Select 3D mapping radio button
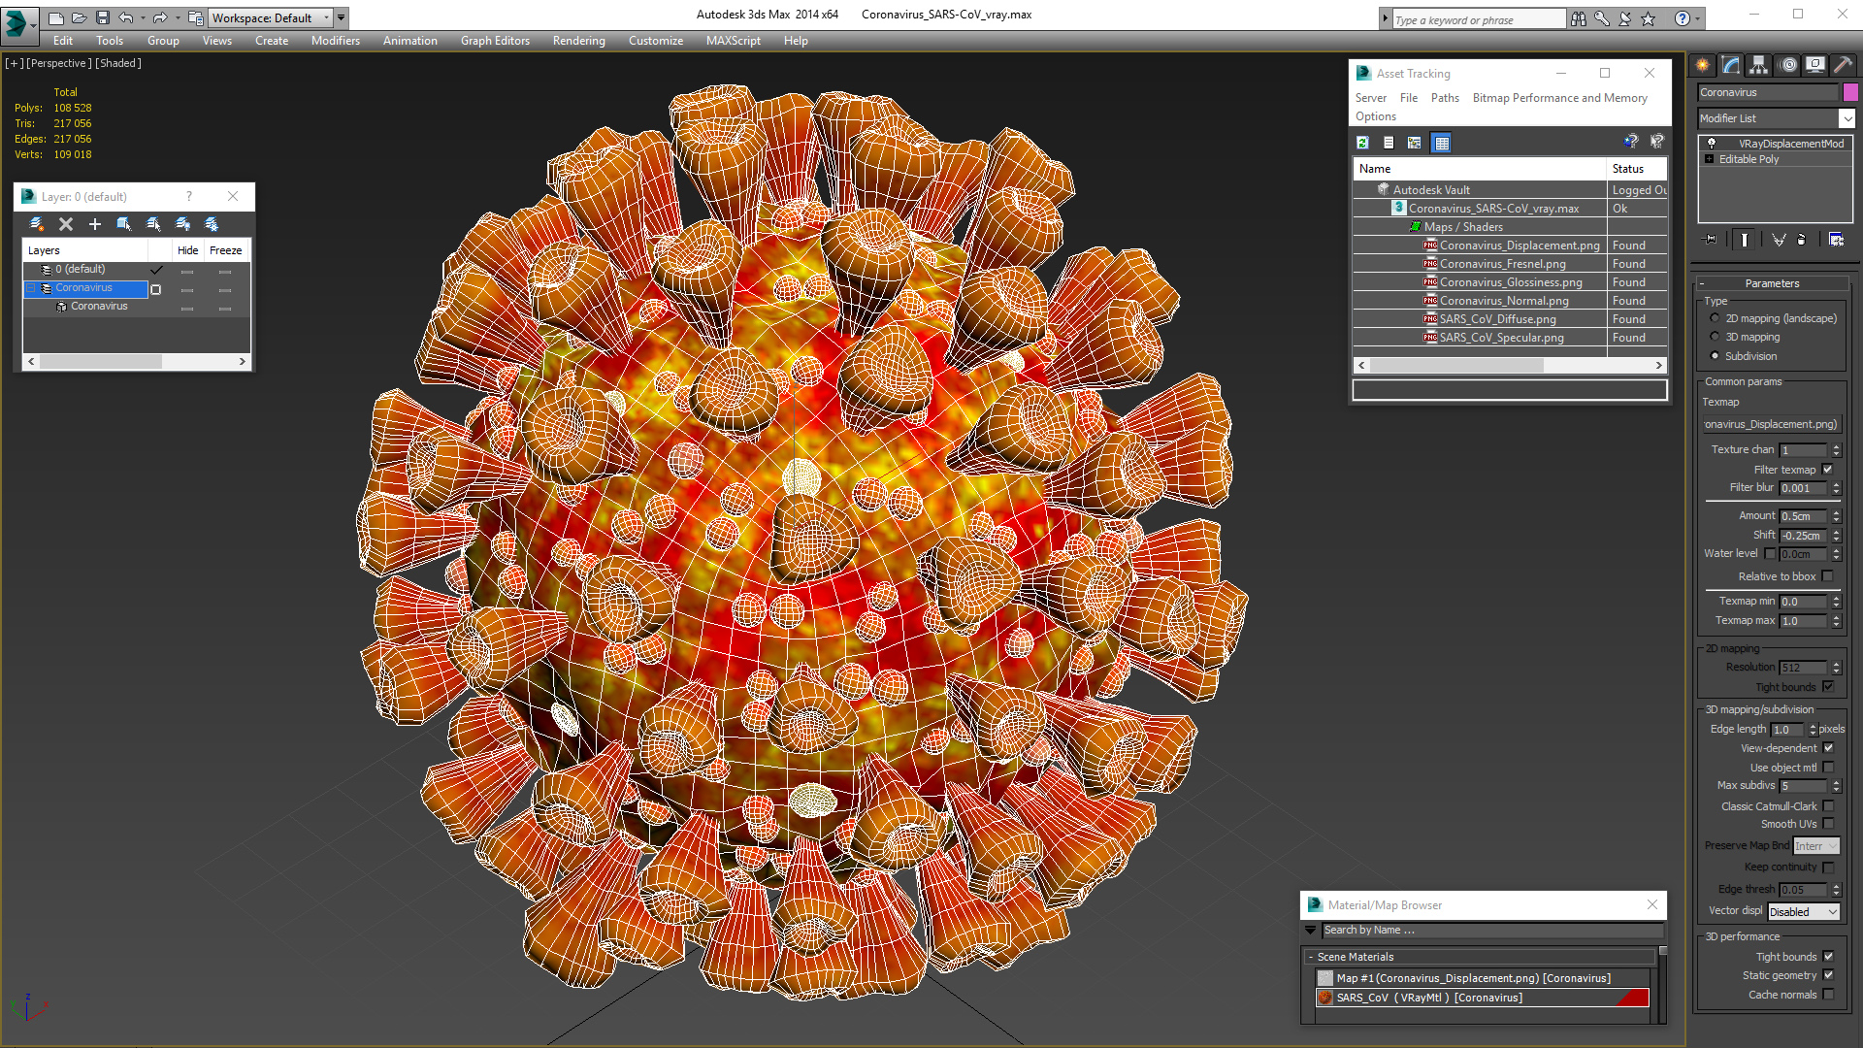Screen dimensions: 1863x1048 pos(1715,337)
